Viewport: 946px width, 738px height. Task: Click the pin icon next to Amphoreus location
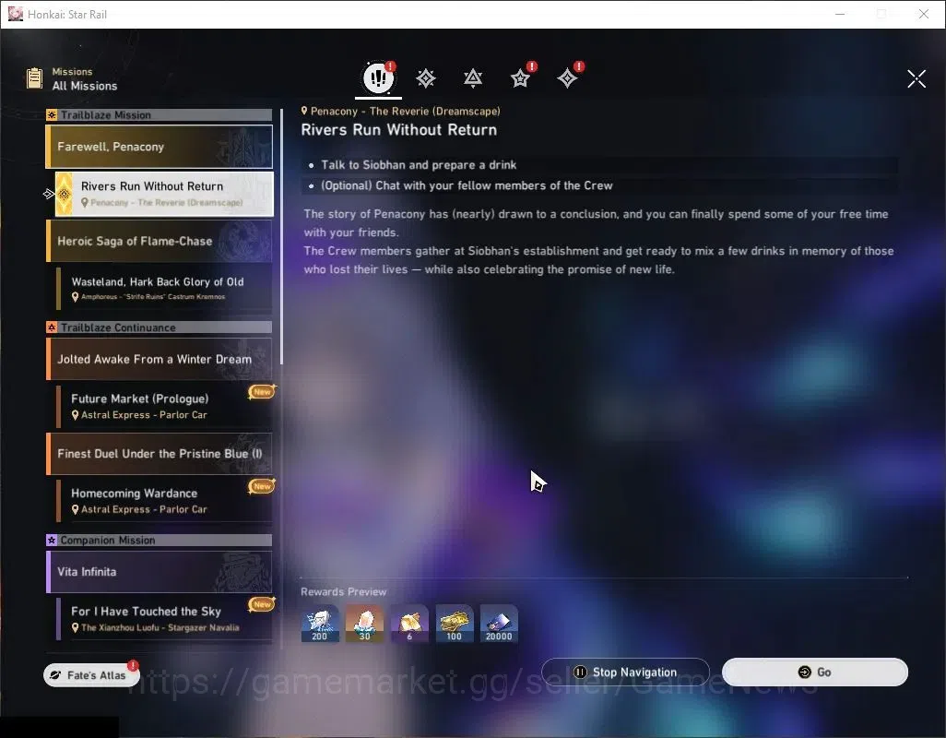pyautogui.click(x=75, y=297)
